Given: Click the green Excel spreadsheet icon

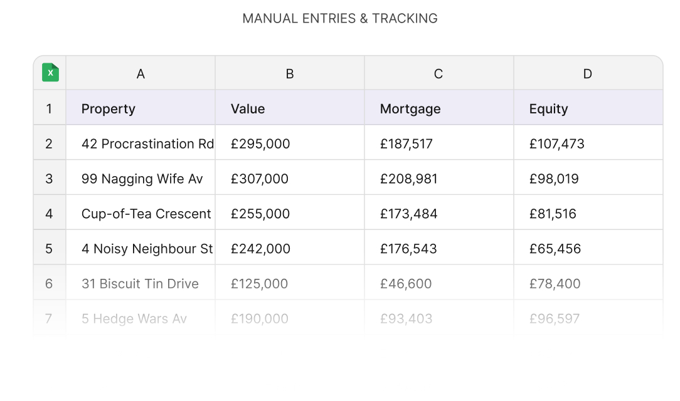Looking at the screenshot, I should tap(50, 73).
